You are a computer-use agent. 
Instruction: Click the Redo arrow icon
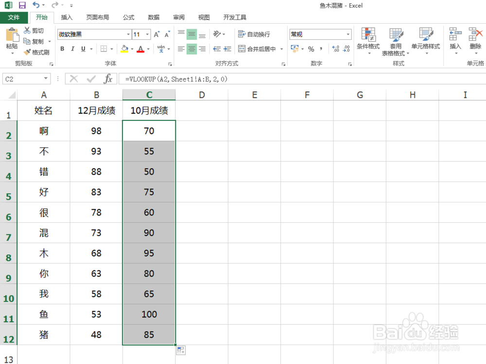(54, 5)
